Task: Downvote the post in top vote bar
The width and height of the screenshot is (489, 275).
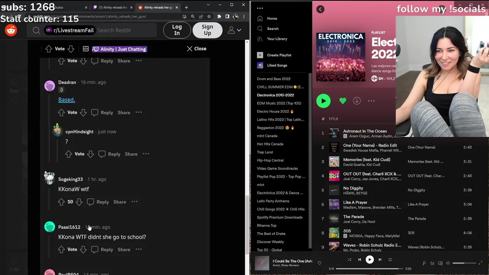Action: point(71,49)
